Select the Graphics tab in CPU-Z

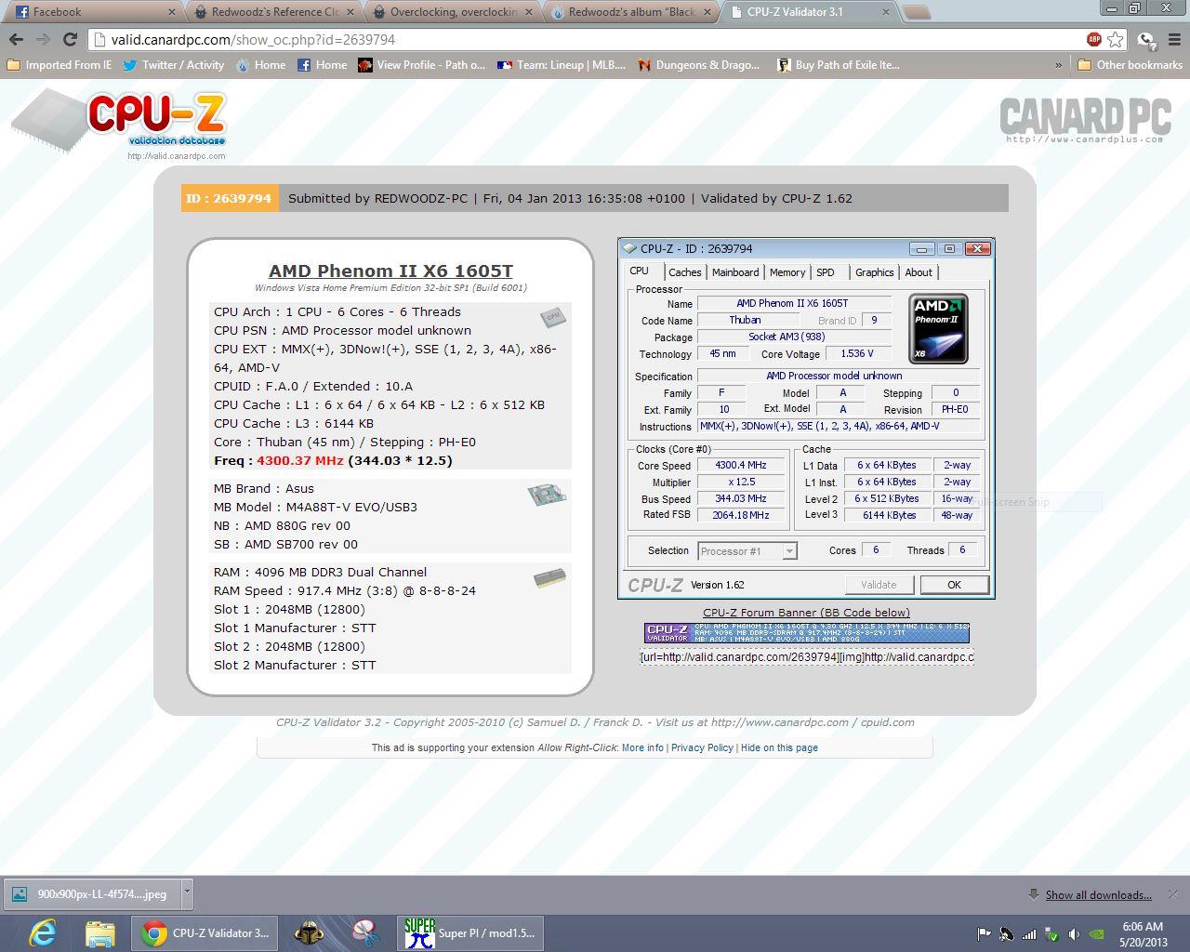coord(874,272)
